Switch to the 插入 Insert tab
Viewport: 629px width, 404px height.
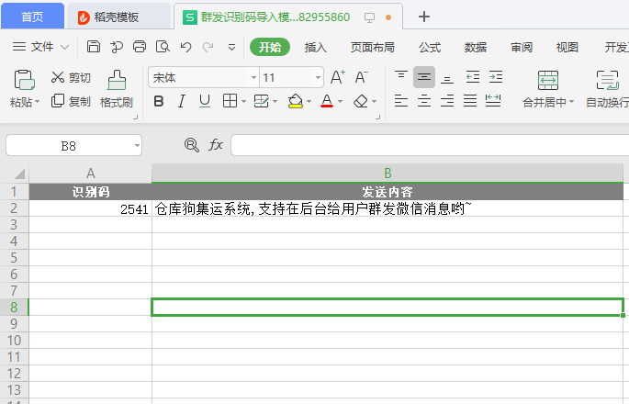pyautogui.click(x=315, y=48)
